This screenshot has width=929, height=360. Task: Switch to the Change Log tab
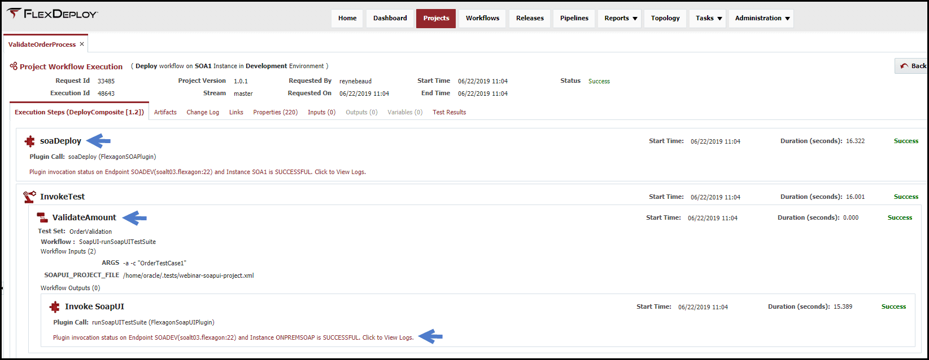pos(203,112)
